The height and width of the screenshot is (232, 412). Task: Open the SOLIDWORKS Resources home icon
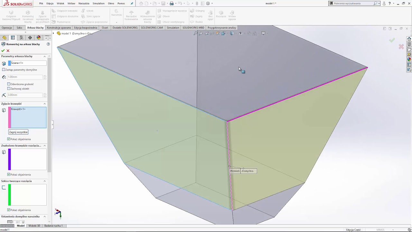[x=409, y=39]
